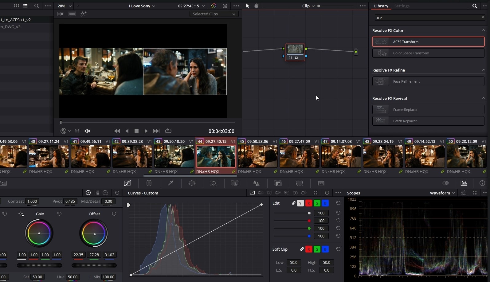This screenshot has width=490, height=282.
Task: Open the Curves palette options menu
Action: [x=338, y=193]
